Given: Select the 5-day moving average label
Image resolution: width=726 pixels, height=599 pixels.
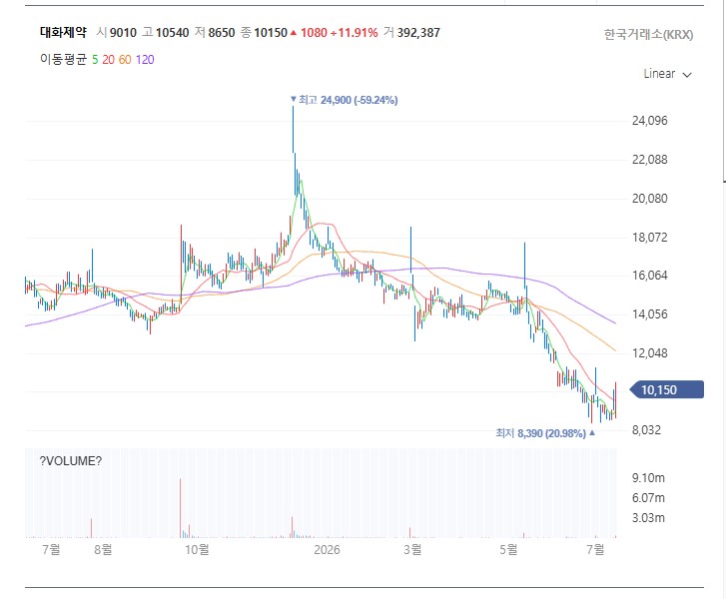Looking at the screenshot, I should click(x=95, y=60).
